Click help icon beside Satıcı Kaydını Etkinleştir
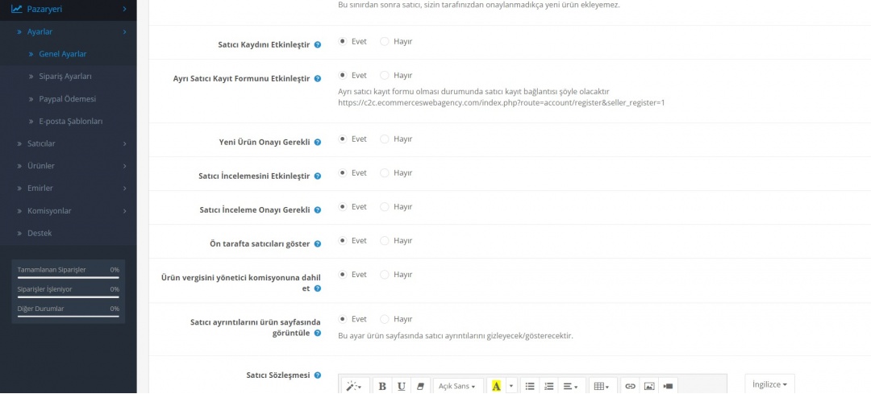 tap(318, 45)
